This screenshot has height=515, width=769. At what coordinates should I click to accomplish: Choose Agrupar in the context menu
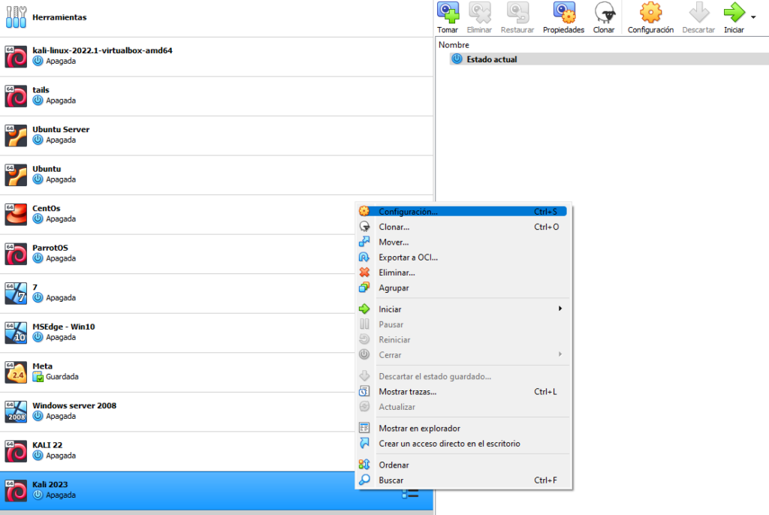coord(462,288)
